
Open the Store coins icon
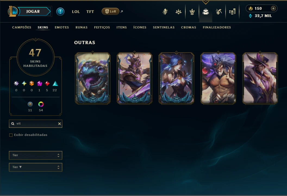click(x=232, y=12)
